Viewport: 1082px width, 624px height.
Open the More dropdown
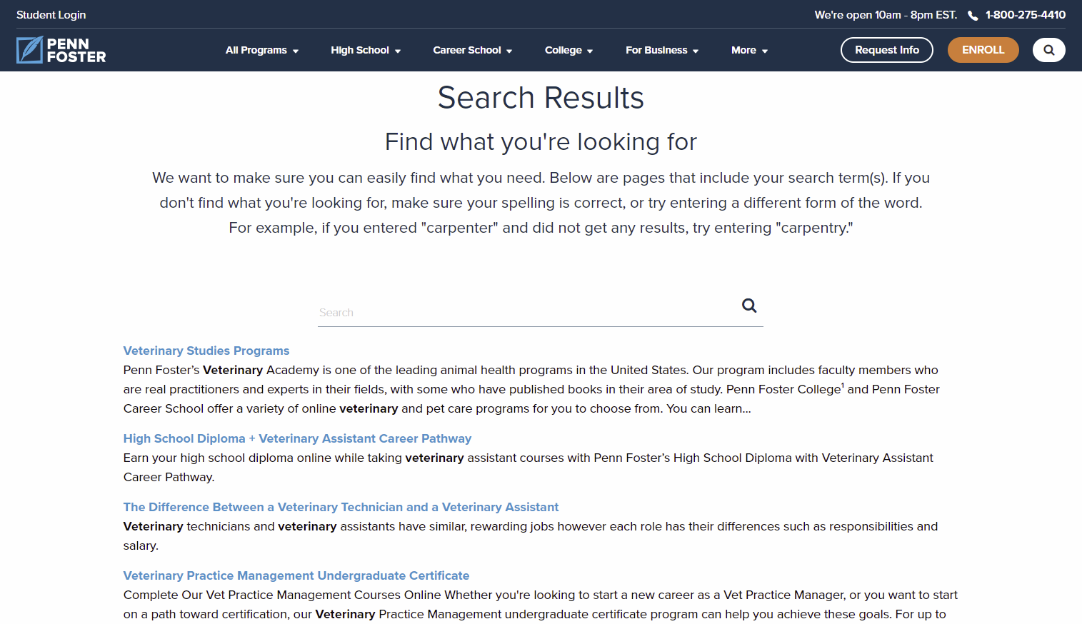748,50
